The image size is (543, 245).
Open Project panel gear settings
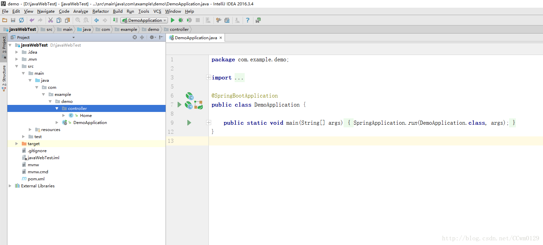(153, 37)
